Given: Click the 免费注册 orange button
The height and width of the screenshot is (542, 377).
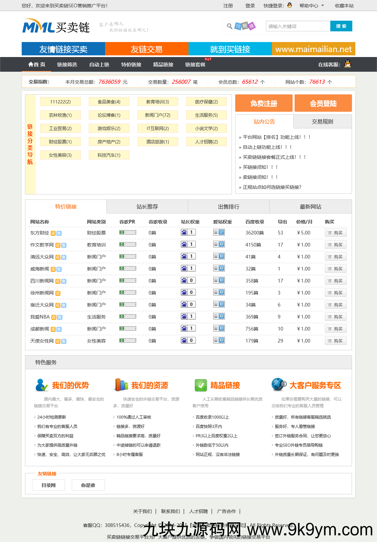Looking at the screenshot, I should pos(264,103).
